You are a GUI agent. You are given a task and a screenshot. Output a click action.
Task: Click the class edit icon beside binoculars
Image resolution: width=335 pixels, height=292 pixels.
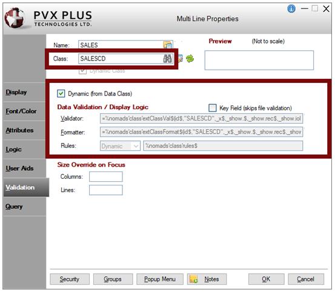pos(180,59)
